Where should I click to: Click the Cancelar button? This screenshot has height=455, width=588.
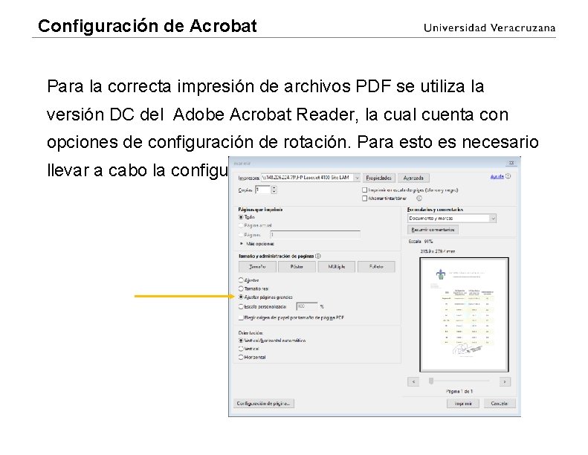[499, 404]
